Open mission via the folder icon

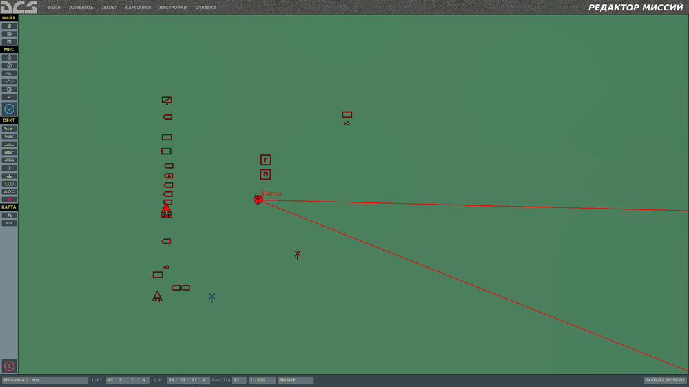tap(9, 34)
